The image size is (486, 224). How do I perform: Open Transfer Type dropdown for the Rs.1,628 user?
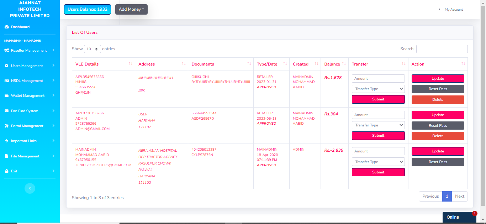(x=378, y=89)
